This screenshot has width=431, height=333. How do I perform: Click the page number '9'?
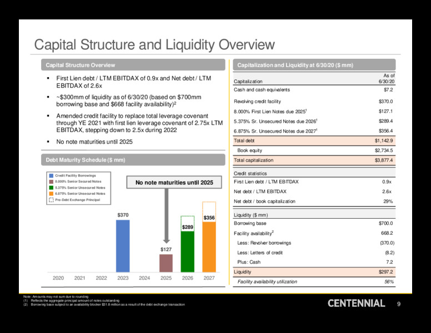(x=399, y=304)
